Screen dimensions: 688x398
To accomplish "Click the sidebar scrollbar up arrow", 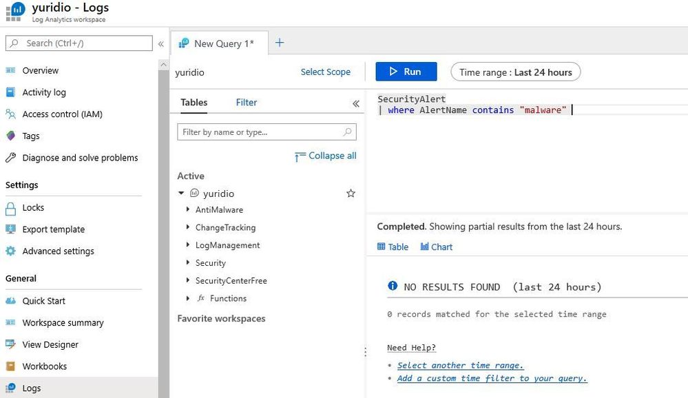I will click(x=164, y=65).
